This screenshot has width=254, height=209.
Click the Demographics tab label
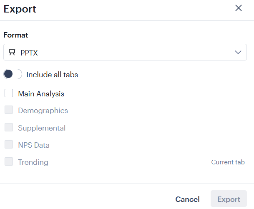pyautogui.click(x=43, y=111)
